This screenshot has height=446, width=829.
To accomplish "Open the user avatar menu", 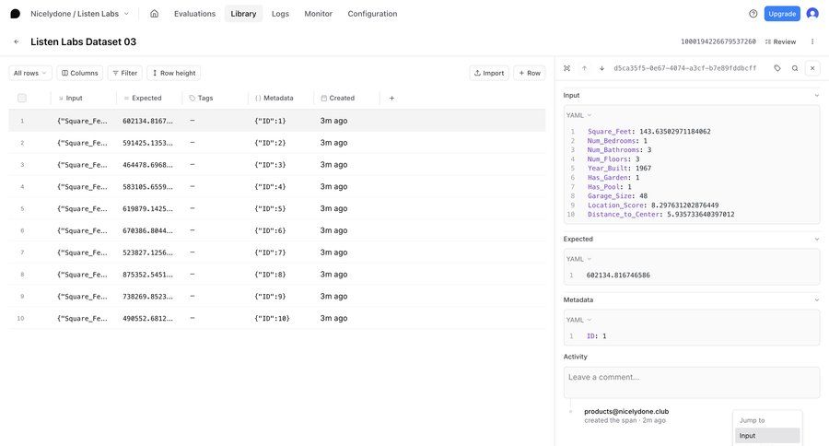I will (x=812, y=14).
